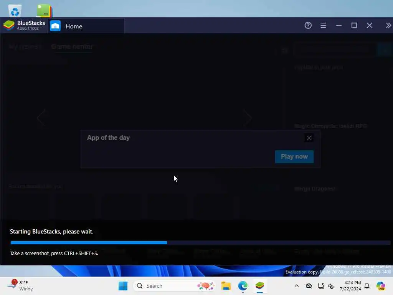This screenshot has height=295, width=393.
Task: Click the taskbar Search box
Action: click(x=175, y=286)
